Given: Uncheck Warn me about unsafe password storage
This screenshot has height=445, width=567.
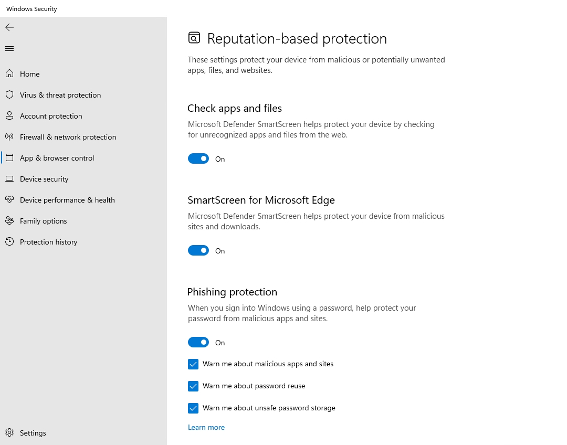Looking at the screenshot, I should [x=193, y=408].
